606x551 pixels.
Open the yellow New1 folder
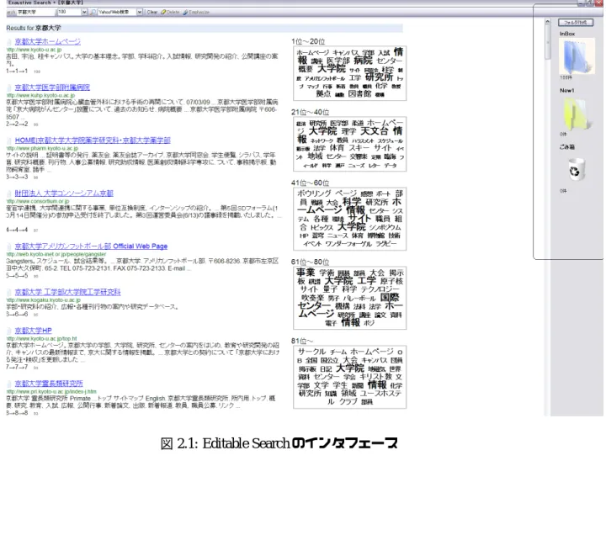coord(577,113)
